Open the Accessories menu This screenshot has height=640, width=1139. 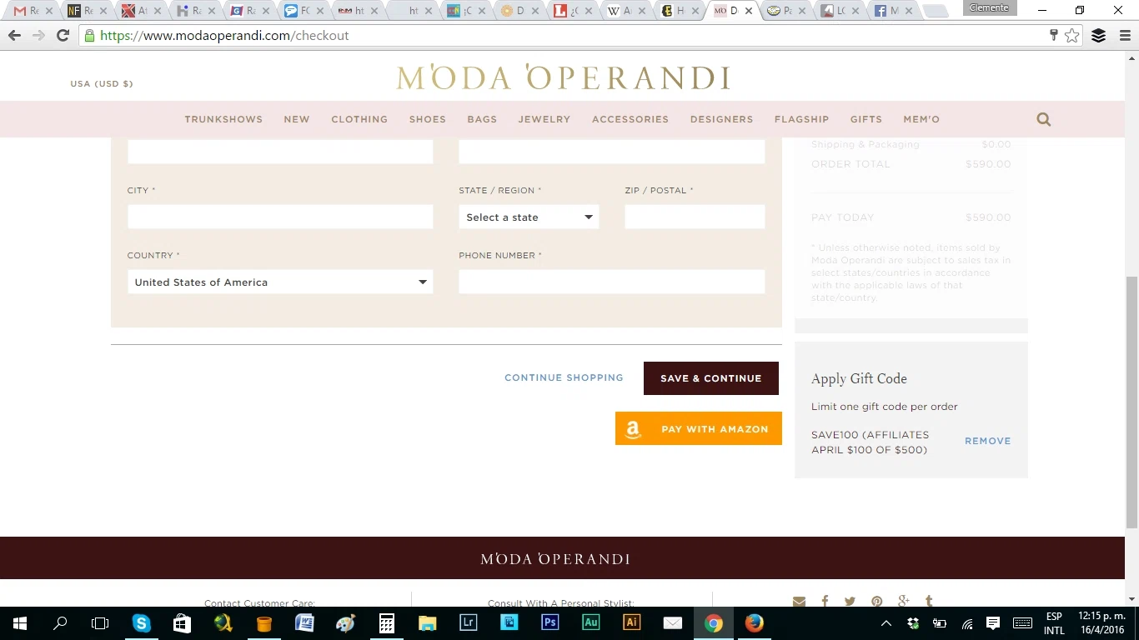point(630,119)
